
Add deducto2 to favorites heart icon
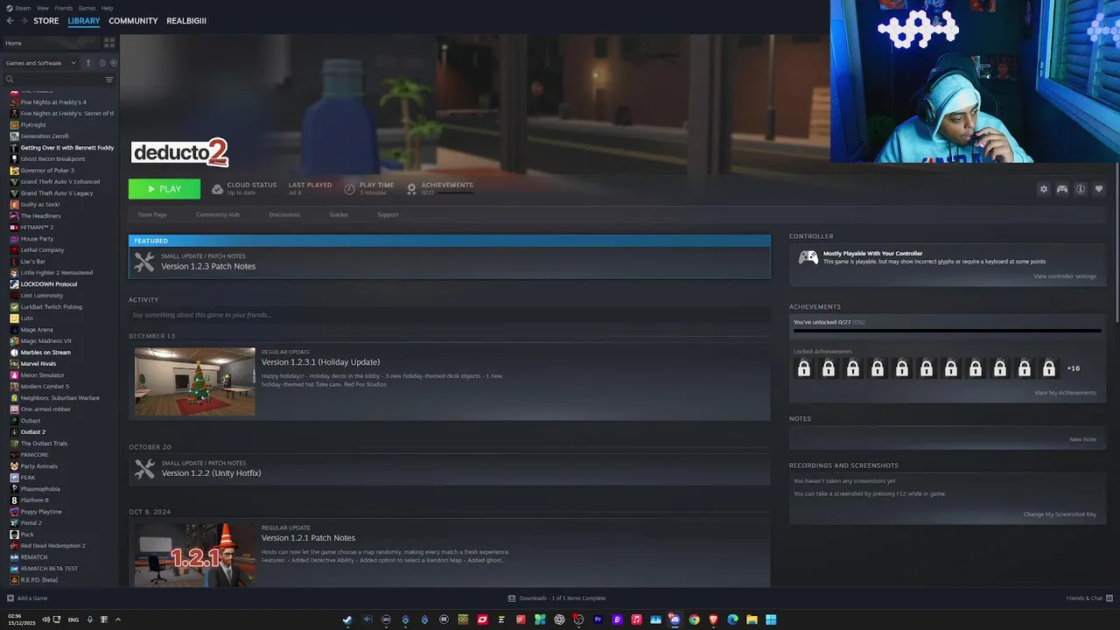tap(1099, 189)
